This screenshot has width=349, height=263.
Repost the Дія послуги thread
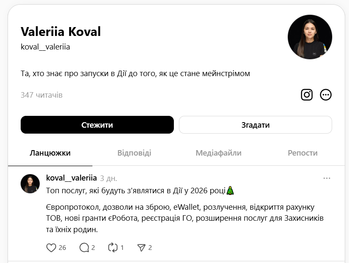point(112,247)
